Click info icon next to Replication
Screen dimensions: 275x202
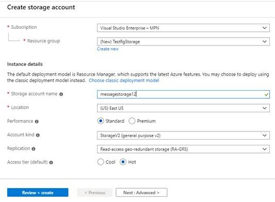coord(34,149)
